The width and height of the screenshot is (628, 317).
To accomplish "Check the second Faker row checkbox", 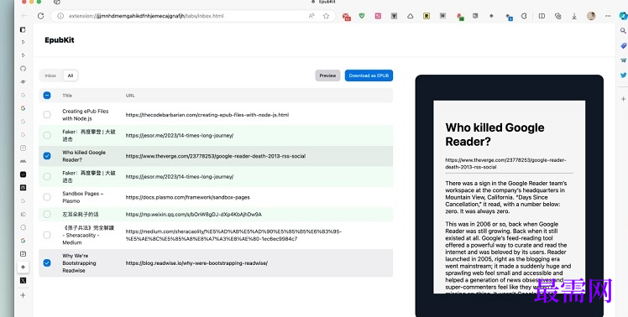I will coord(47,176).
